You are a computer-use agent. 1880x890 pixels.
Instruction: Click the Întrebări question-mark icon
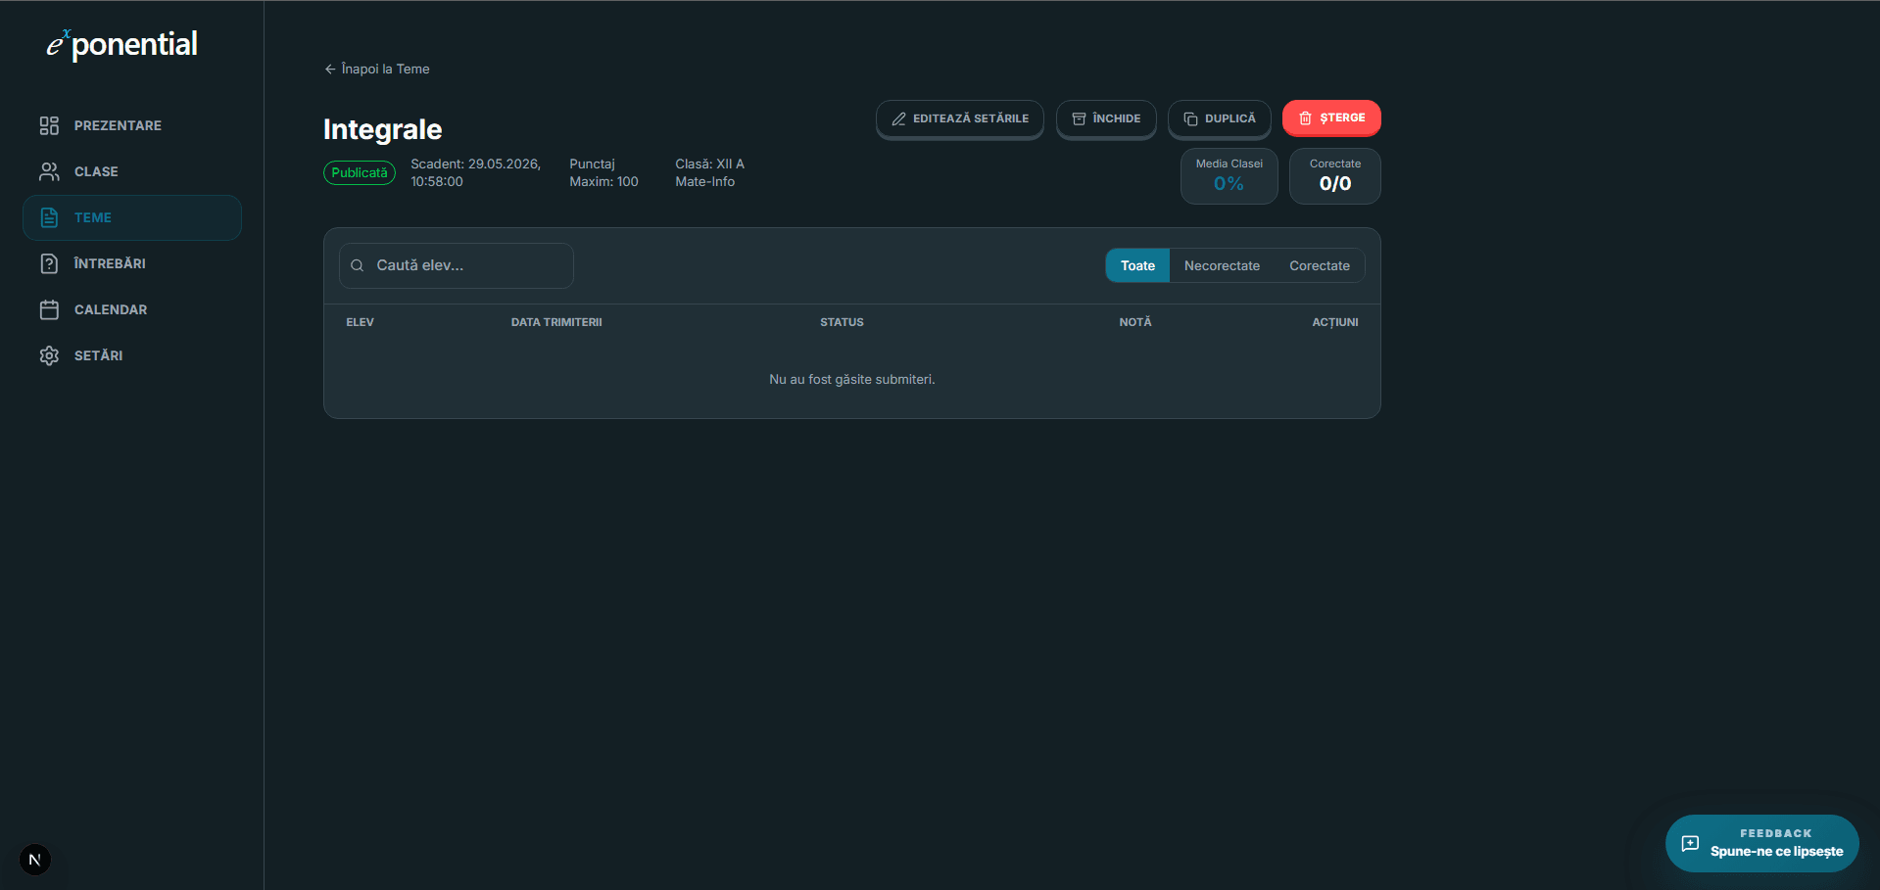click(49, 263)
